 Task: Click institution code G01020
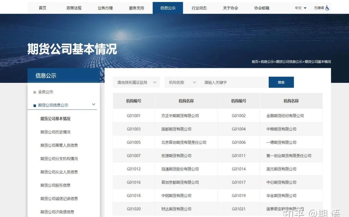[134, 209]
